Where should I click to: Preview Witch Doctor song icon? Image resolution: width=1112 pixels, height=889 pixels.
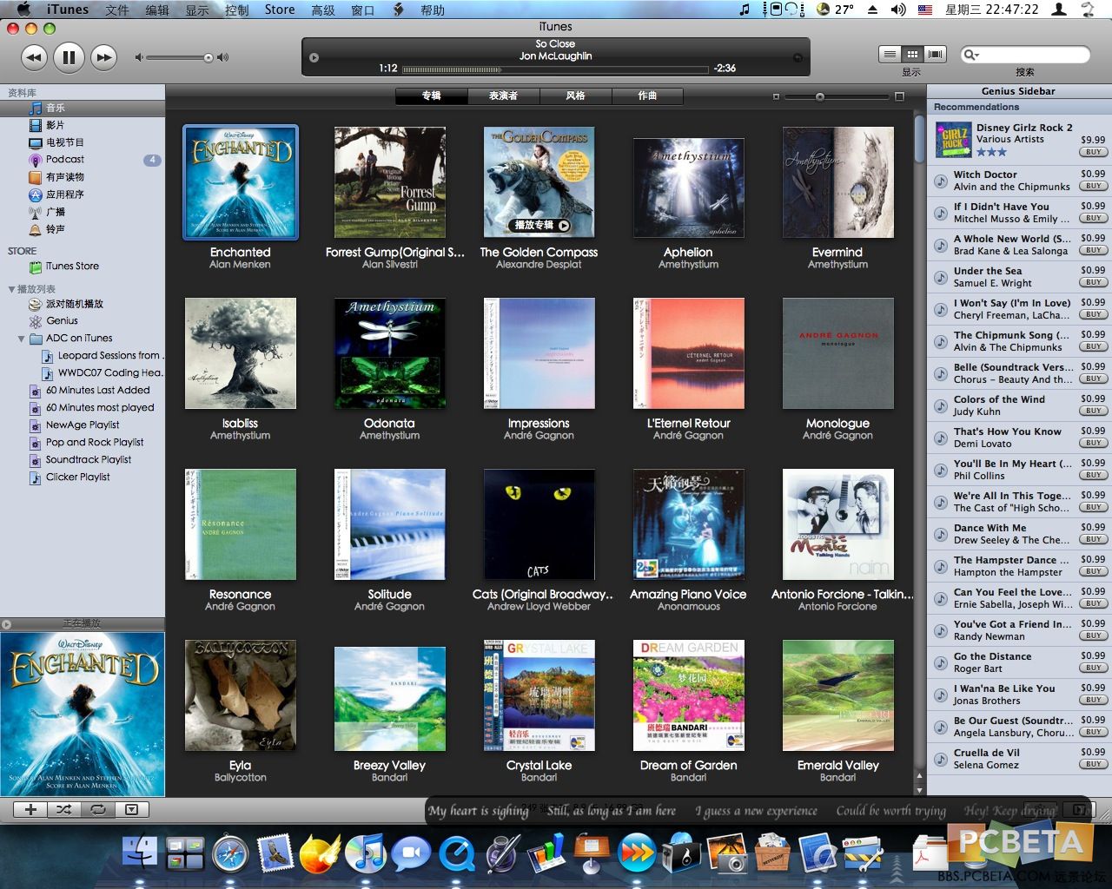click(x=940, y=181)
